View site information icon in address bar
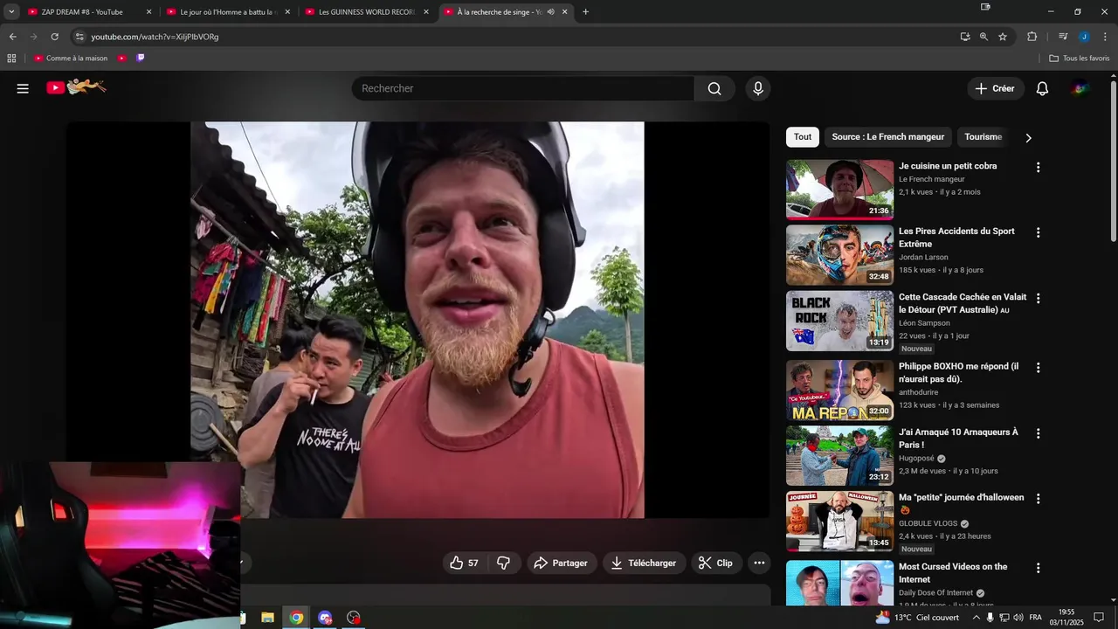This screenshot has width=1118, height=629. pyautogui.click(x=79, y=37)
